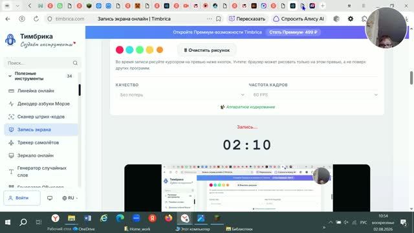
Task: Show hidden system tray icons
Action: pyautogui.click(x=331, y=223)
